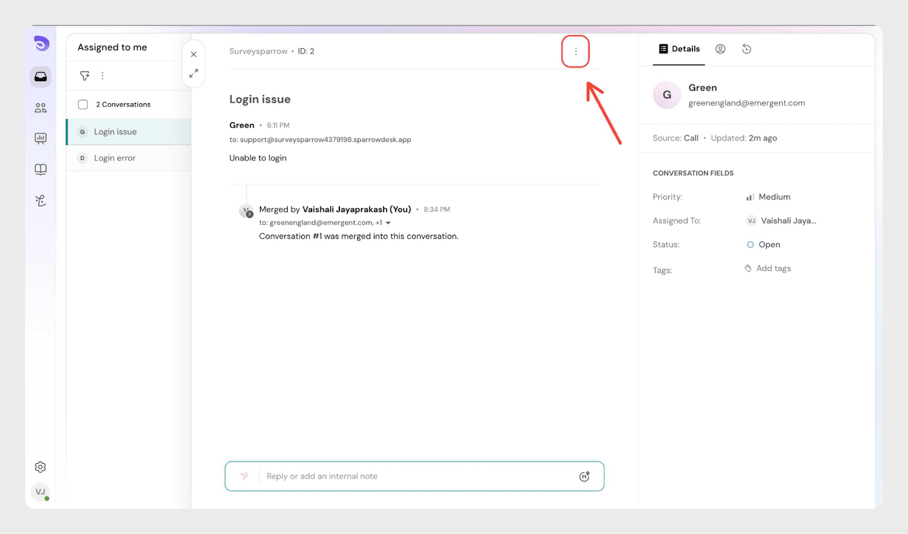Open Settings gear in sidebar

tap(40, 467)
